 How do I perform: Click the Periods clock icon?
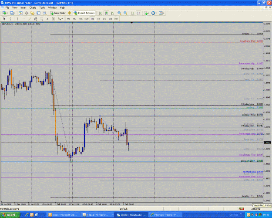(153, 13)
